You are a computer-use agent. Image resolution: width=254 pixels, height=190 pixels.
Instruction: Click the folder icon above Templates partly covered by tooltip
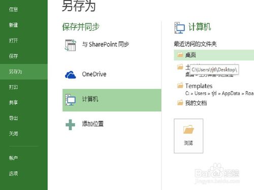pos(180,67)
